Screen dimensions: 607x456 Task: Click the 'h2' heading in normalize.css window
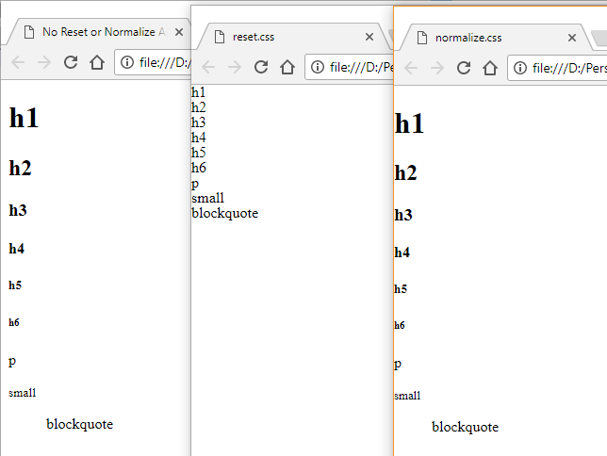tap(405, 172)
